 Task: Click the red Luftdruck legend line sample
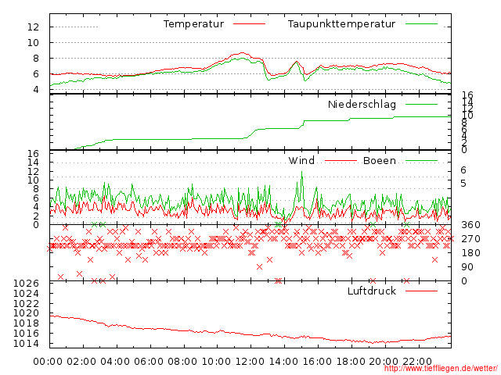(421, 291)
